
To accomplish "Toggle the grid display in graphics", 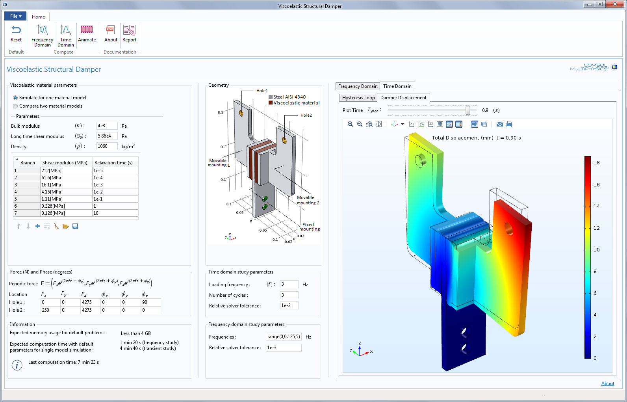I will click(x=440, y=124).
